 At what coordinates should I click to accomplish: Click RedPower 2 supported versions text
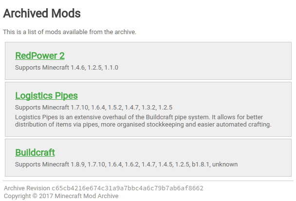67,68
